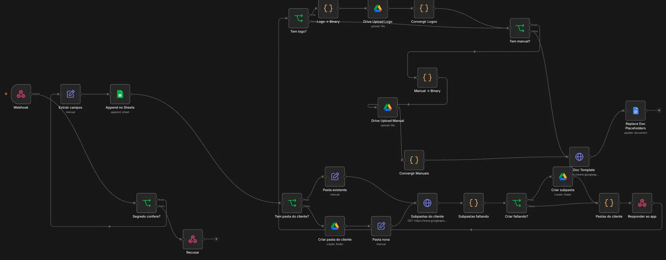Click the Segredo confere? IF node
666x260 pixels.
coord(147,203)
